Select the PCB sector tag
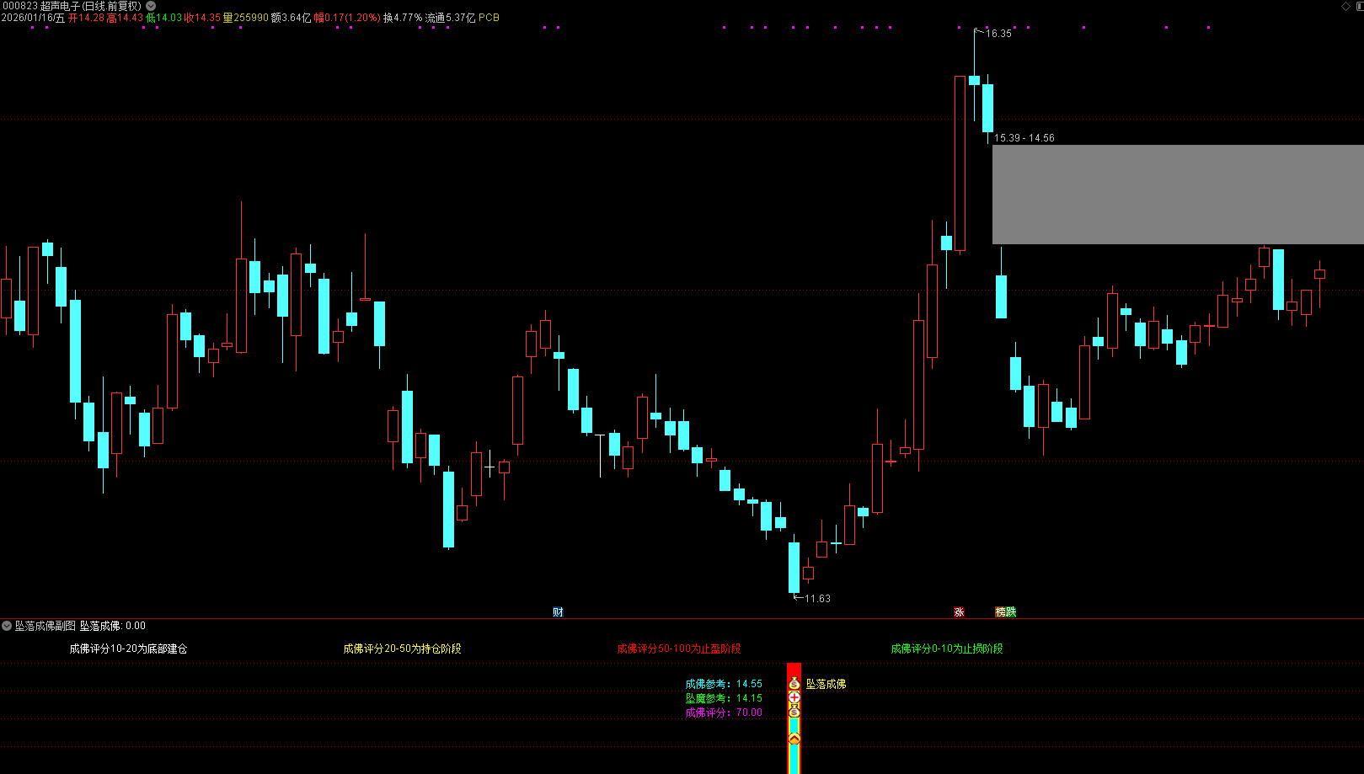Image resolution: width=1364 pixels, height=774 pixels. [x=489, y=18]
